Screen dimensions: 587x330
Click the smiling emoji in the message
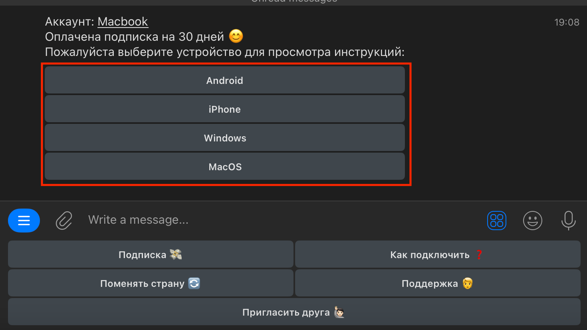pos(236,36)
